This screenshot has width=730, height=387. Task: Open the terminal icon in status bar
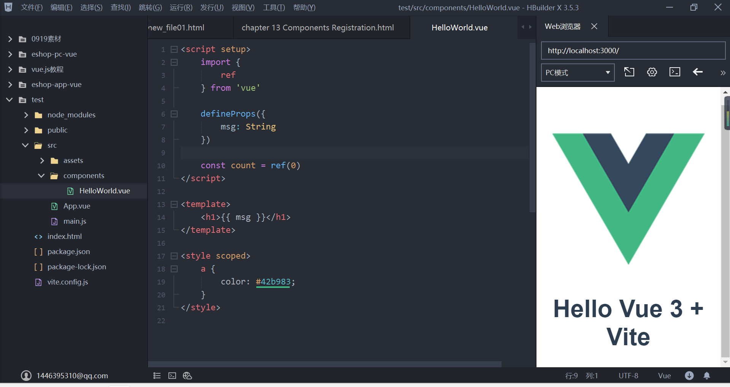tap(172, 376)
